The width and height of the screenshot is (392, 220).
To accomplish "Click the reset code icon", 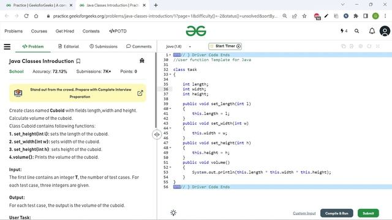I will 369,46.
